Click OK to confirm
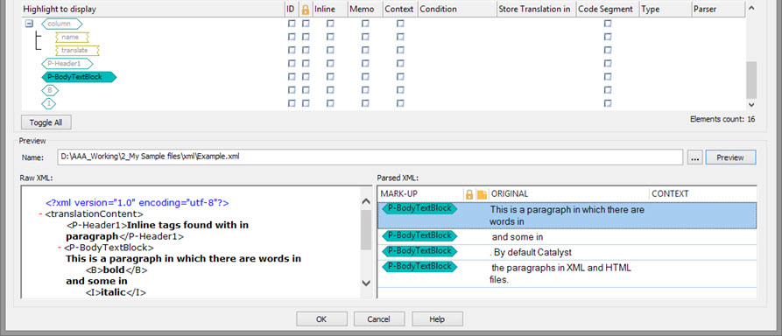 [321, 319]
